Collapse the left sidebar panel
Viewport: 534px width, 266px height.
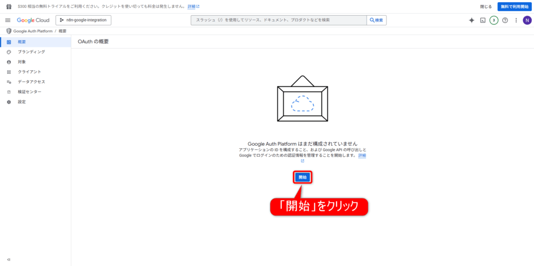[8, 259]
